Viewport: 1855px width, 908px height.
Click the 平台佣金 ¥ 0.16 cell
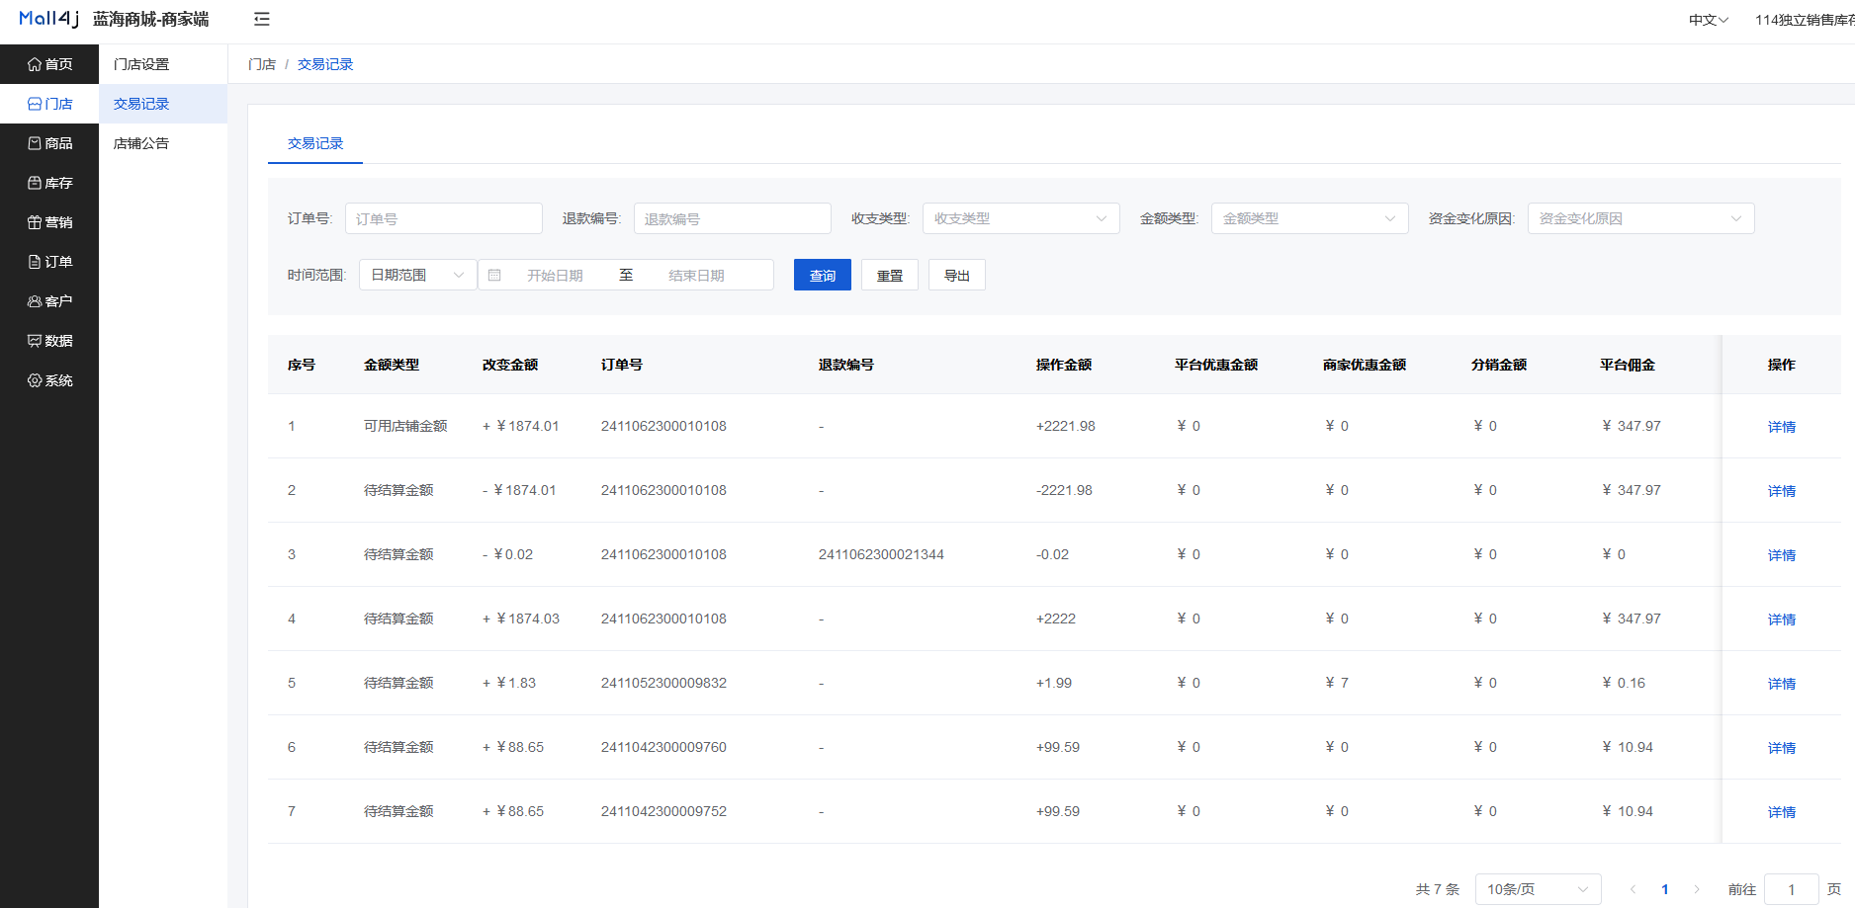(1624, 683)
